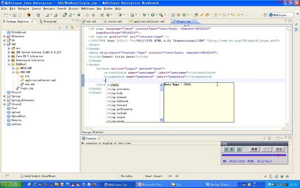Switch to the Hierarchy tab
Viewport: 300px width, 188px height.
pyautogui.click(x=48, y=22)
